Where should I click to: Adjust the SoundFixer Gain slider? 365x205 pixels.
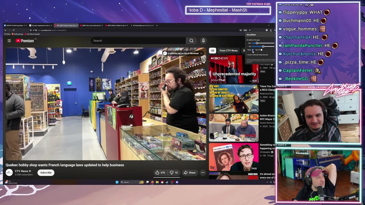pos(263,43)
